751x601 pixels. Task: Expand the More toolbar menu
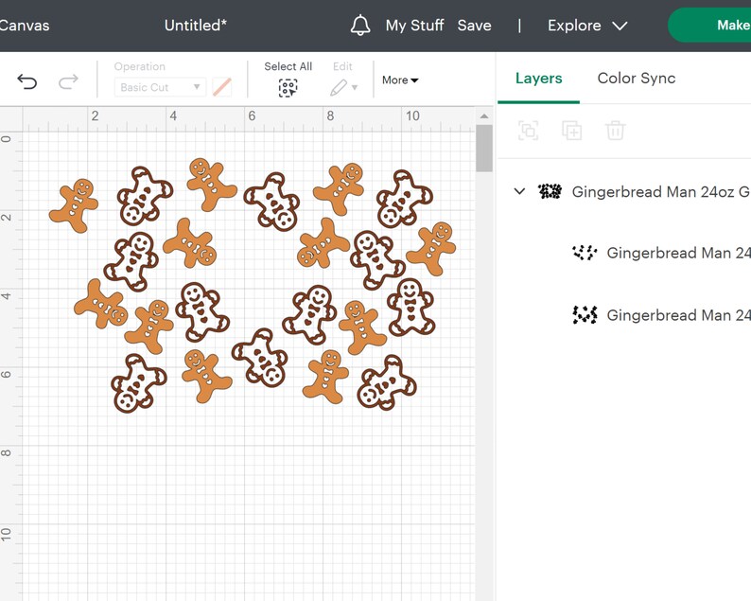pos(400,80)
